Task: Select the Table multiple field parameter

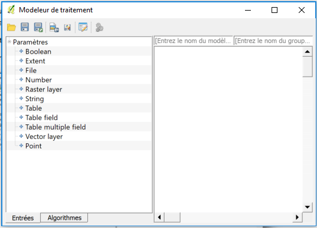Action: pyautogui.click(x=55, y=127)
